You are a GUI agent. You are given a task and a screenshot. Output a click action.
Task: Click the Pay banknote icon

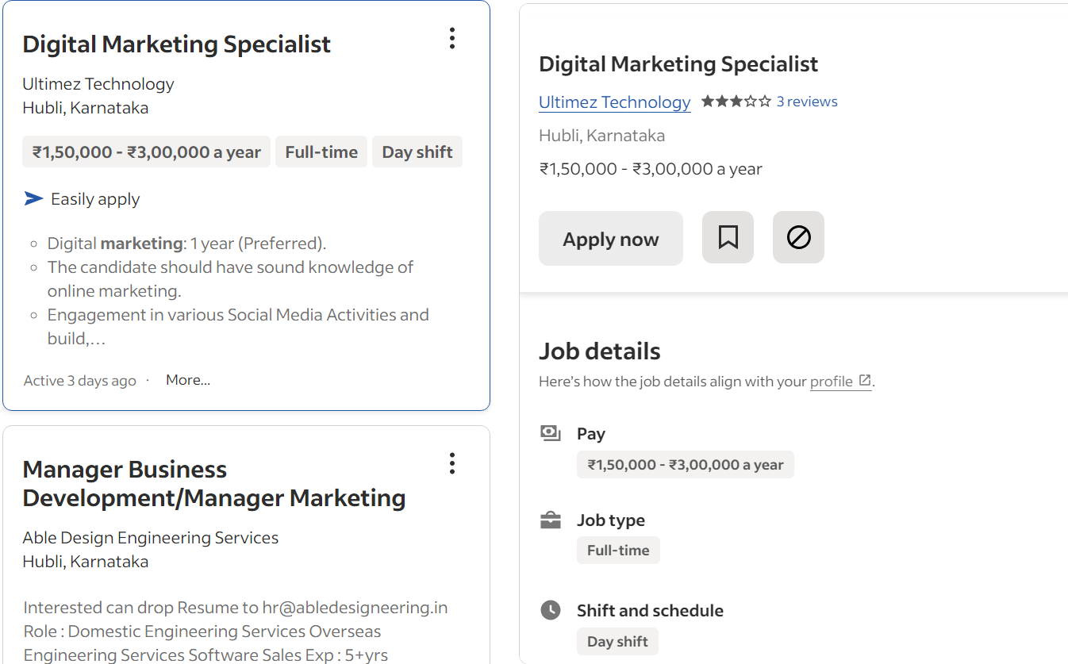pyautogui.click(x=550, y=433)
